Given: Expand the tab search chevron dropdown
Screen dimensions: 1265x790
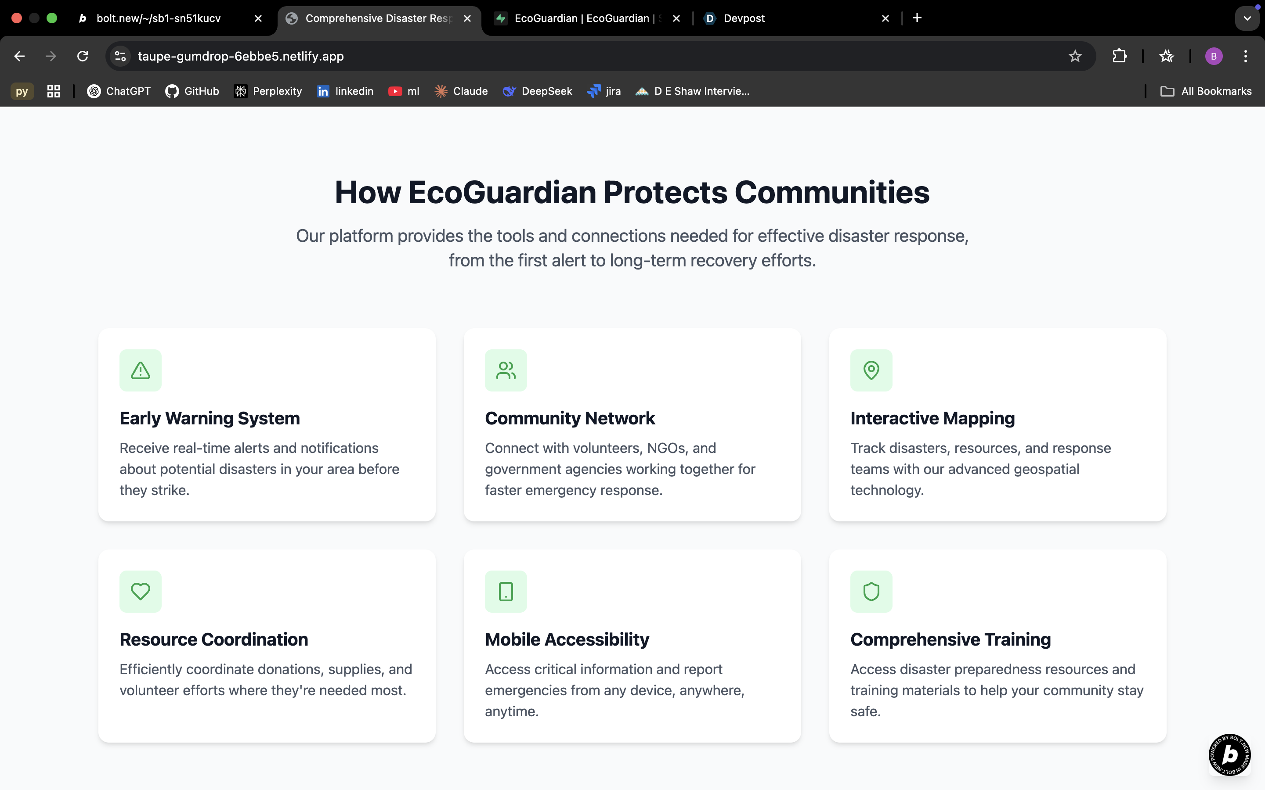Looking at the screenshot, I should 1247,18.
